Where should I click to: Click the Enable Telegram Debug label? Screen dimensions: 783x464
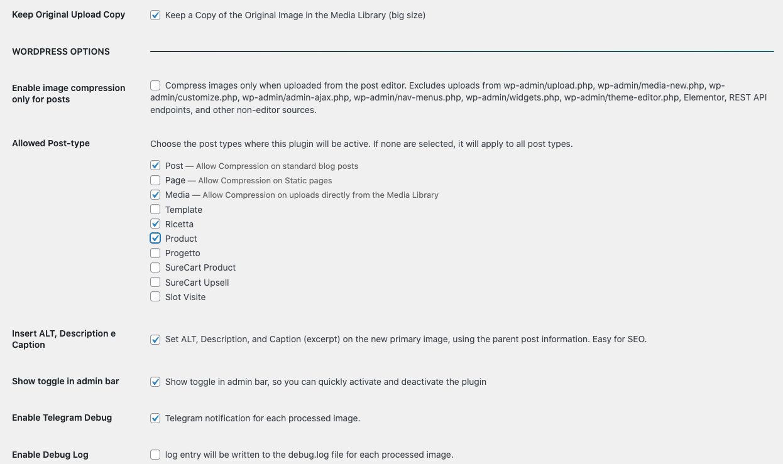tap(62, 418)
